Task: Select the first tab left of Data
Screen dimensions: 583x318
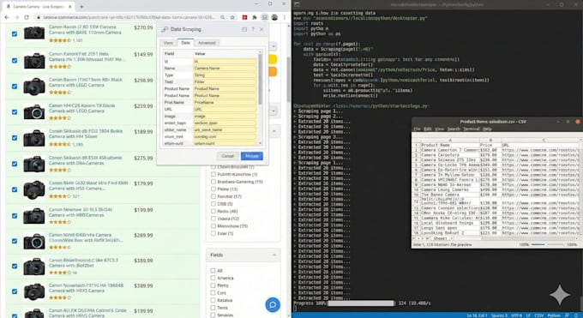Action: [x=168, y=43]
